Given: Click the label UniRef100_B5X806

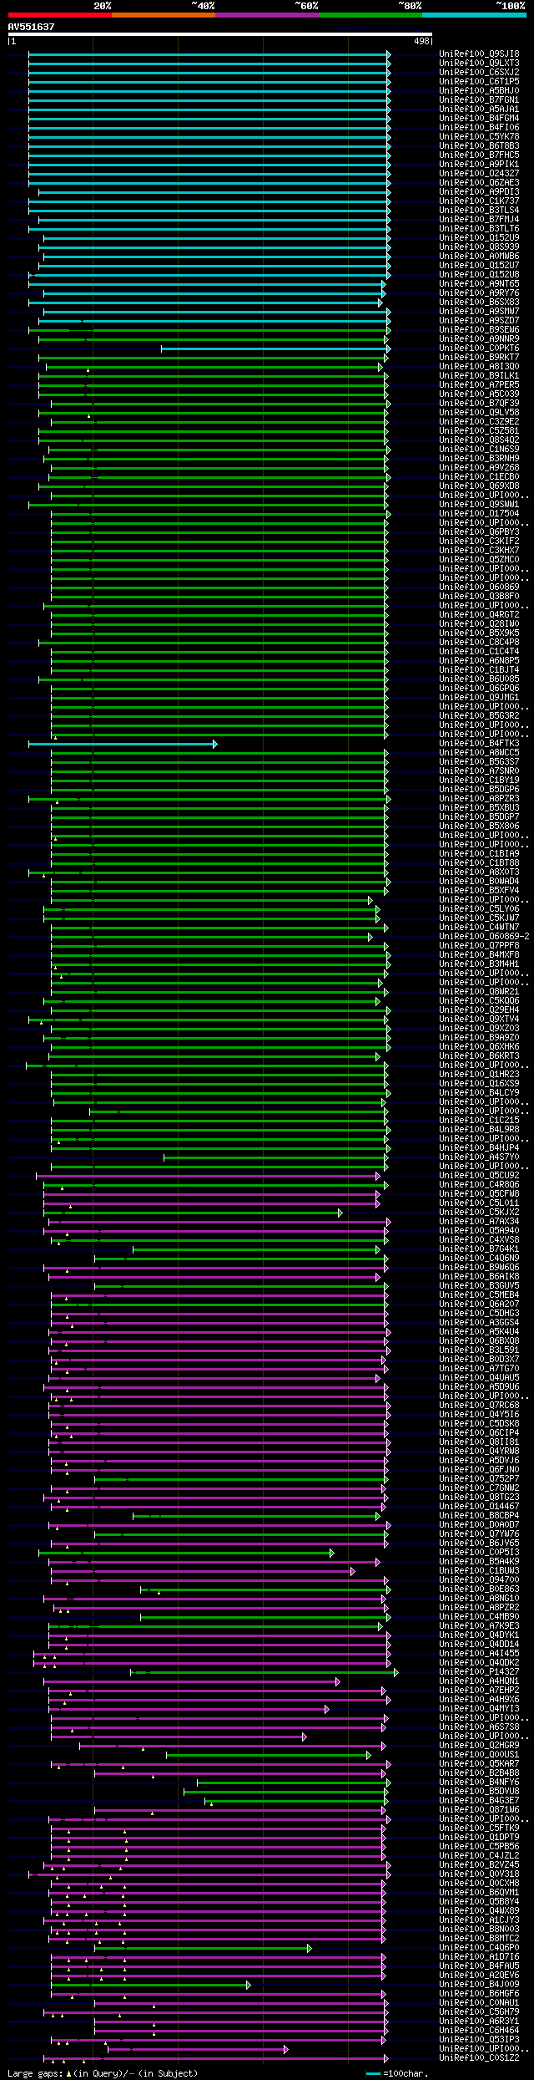Looking at the screenshot, I should click(x=479, y=826).
